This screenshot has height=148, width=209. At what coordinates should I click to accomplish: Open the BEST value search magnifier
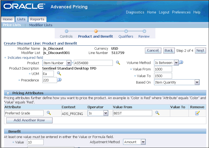click(157, 113)
